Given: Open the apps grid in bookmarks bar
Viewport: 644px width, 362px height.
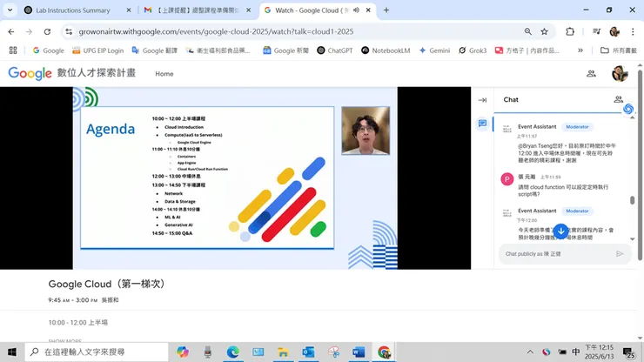Looking at the screenshot, I should click(x=13, y=50).
